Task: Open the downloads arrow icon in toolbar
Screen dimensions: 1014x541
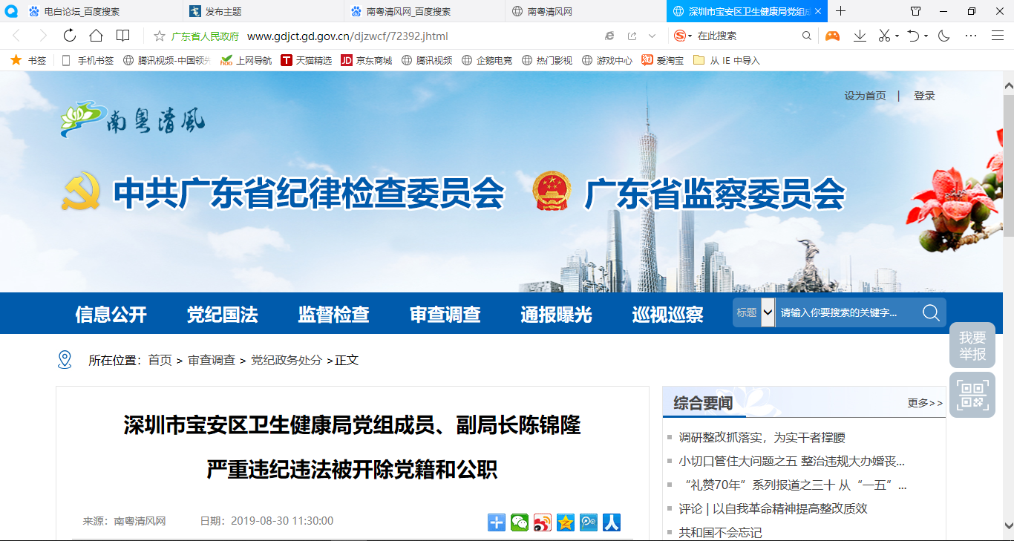Action: click(x=860, y=36)
